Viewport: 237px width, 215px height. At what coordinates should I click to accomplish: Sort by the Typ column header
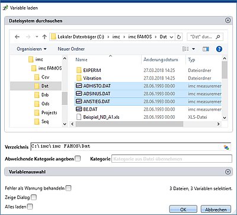point(191,60)
